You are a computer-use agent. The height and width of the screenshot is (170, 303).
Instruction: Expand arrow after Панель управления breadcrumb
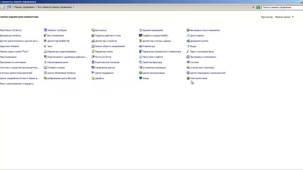pos(36,7)
